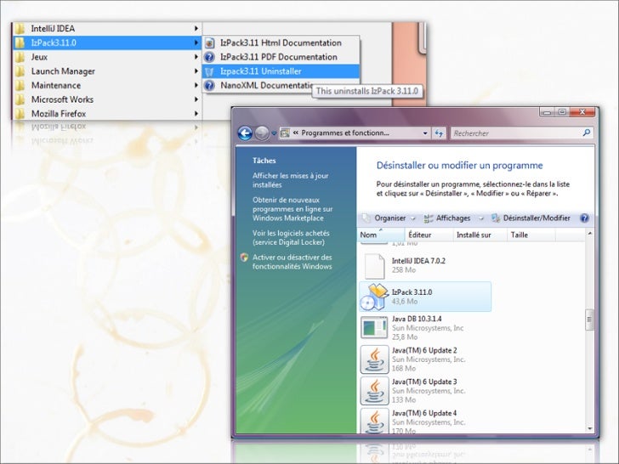Viewport: 619px width, 464px height.
Task: Expand the Maintenance submenu arrow
Action: [196, 85]
